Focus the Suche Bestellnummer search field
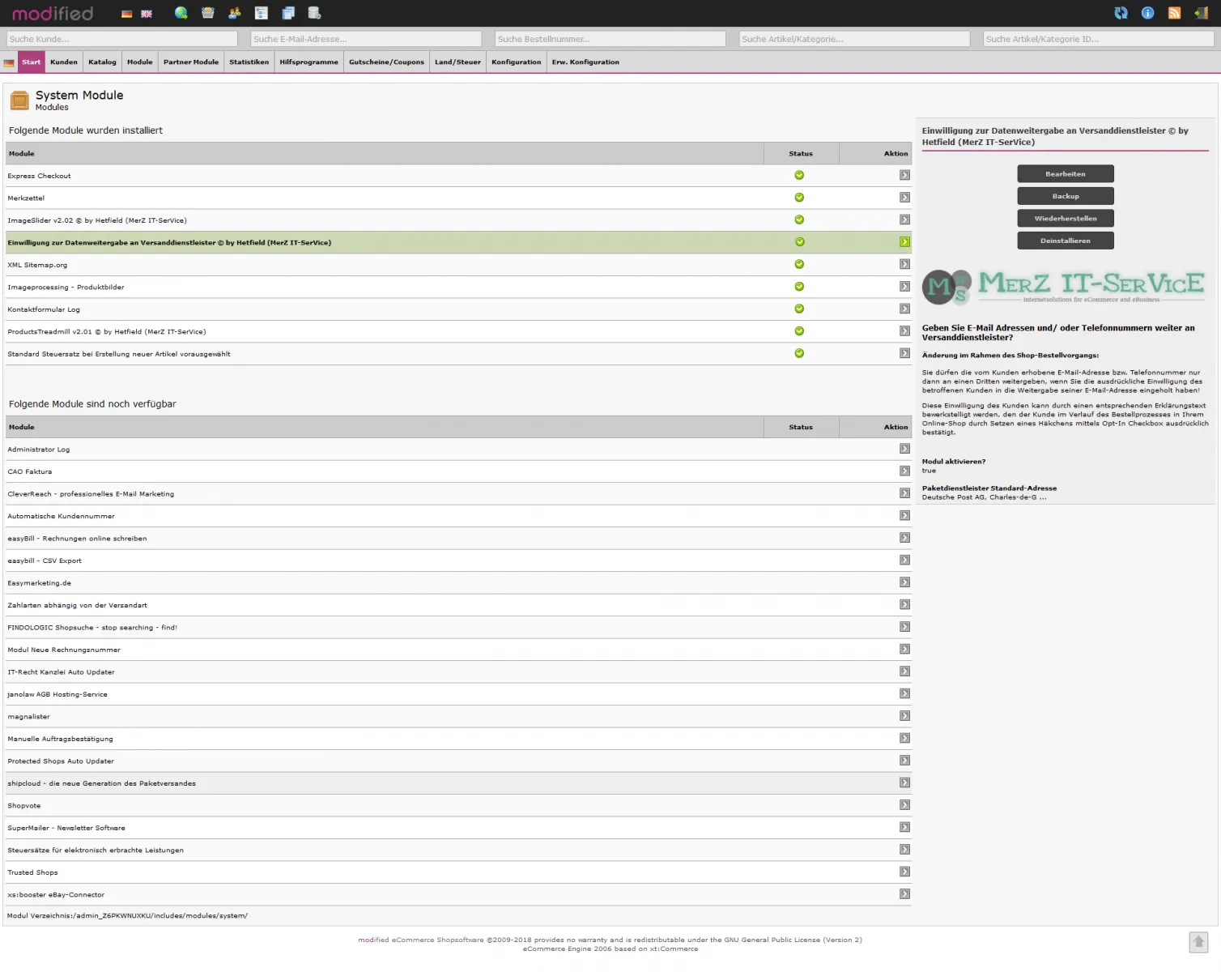 click(x=610, y=39)
